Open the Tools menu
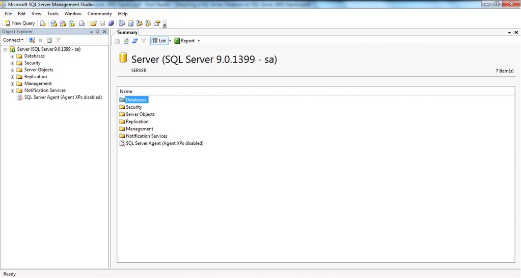This screenshot has height=278, width=521. point(53,14)
